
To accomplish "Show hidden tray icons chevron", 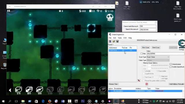I will [151, 101].
